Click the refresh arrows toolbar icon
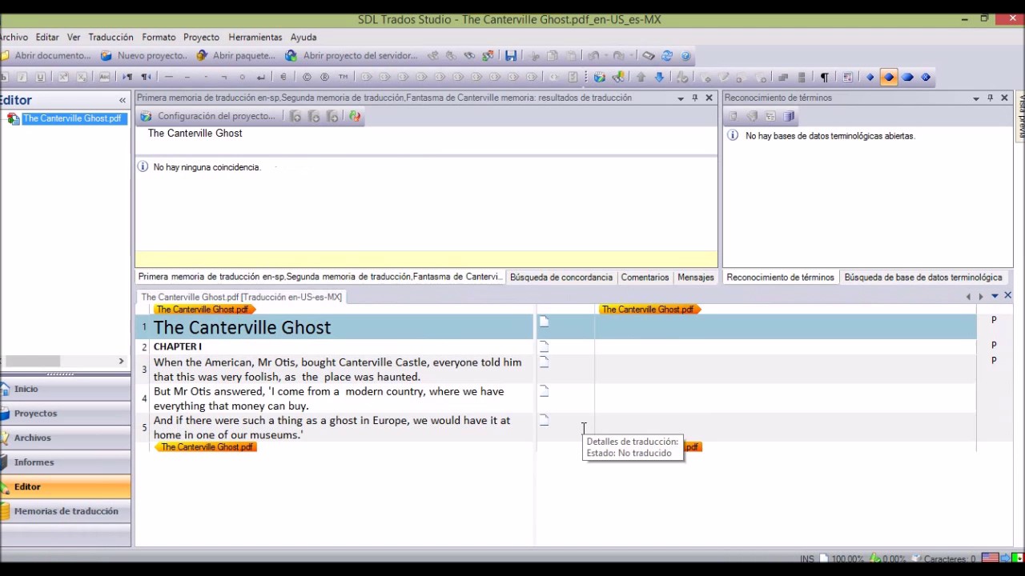Screen dimensions: 1025x576 click(667, 56)
